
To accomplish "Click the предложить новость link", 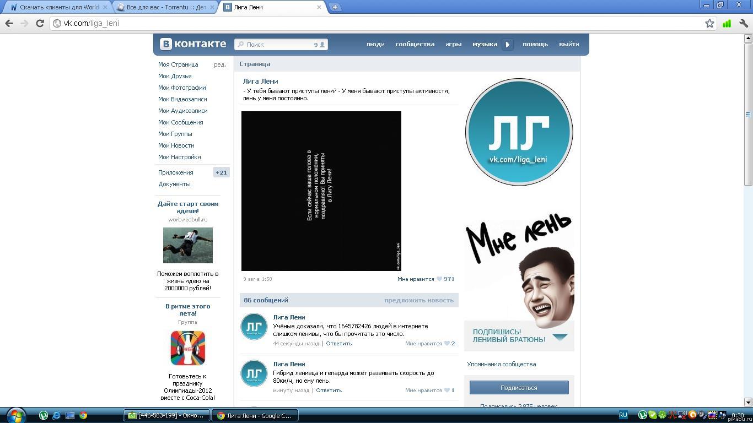I will coord(418,300).
